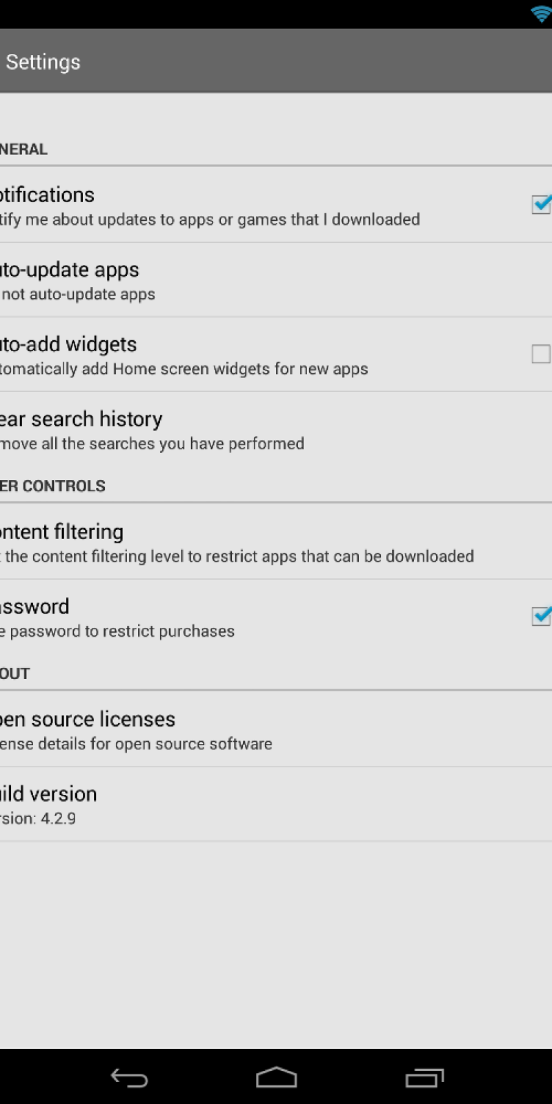Tap the Password setting label
This screenshot has height=1104, width=552.
coord(34,607)
